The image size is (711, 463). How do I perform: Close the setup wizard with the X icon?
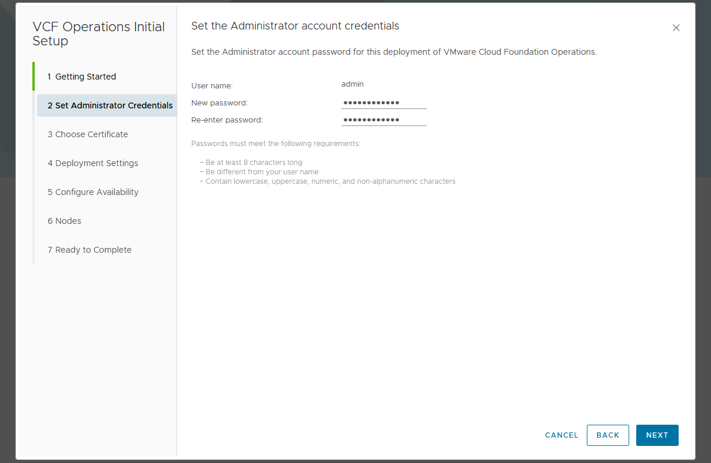(x=676, y=28)
